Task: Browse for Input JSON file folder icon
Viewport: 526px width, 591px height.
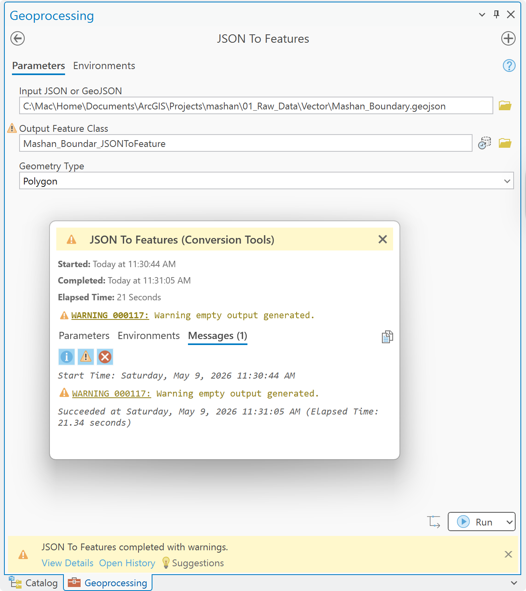Action: [505, 106]
